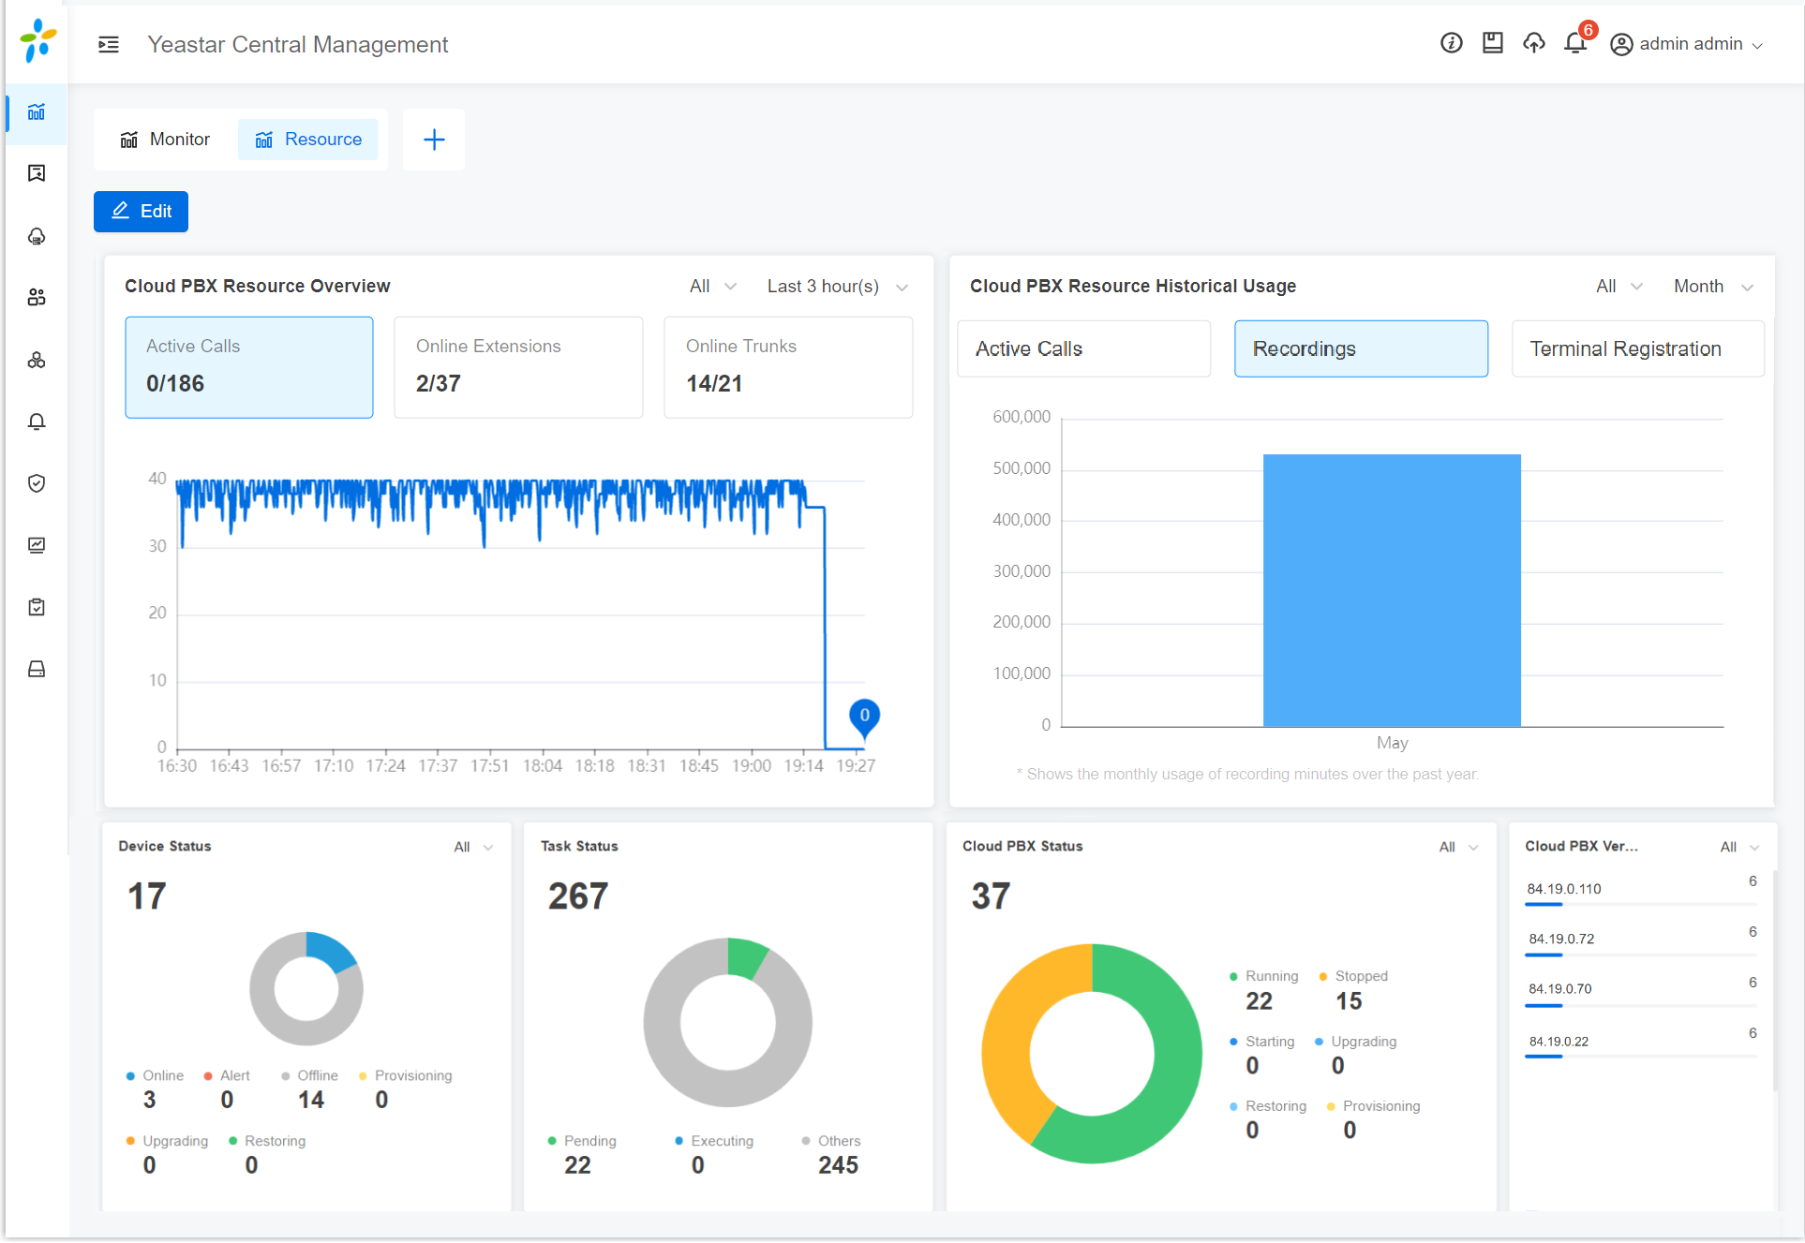
Task: Expand the Device Status All filter
Action: 473,847
